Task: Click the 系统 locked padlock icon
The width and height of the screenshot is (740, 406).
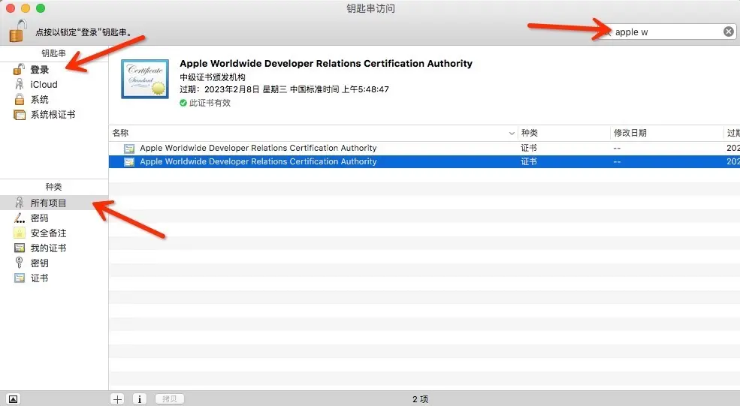Action: click(x=20, y=99)
